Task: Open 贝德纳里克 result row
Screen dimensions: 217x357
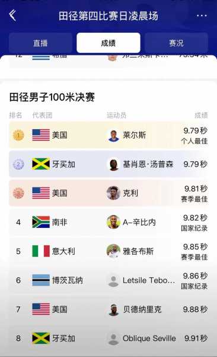Action: 108,309
